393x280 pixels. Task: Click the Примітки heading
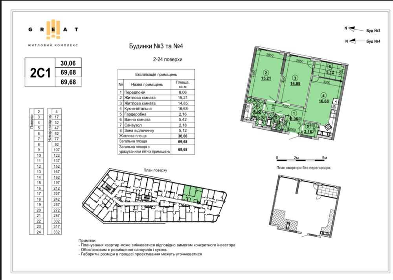pyautogui.click(x=87, y=240)
